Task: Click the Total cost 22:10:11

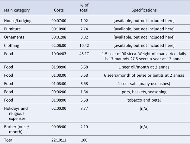Action: pos(59,140)
